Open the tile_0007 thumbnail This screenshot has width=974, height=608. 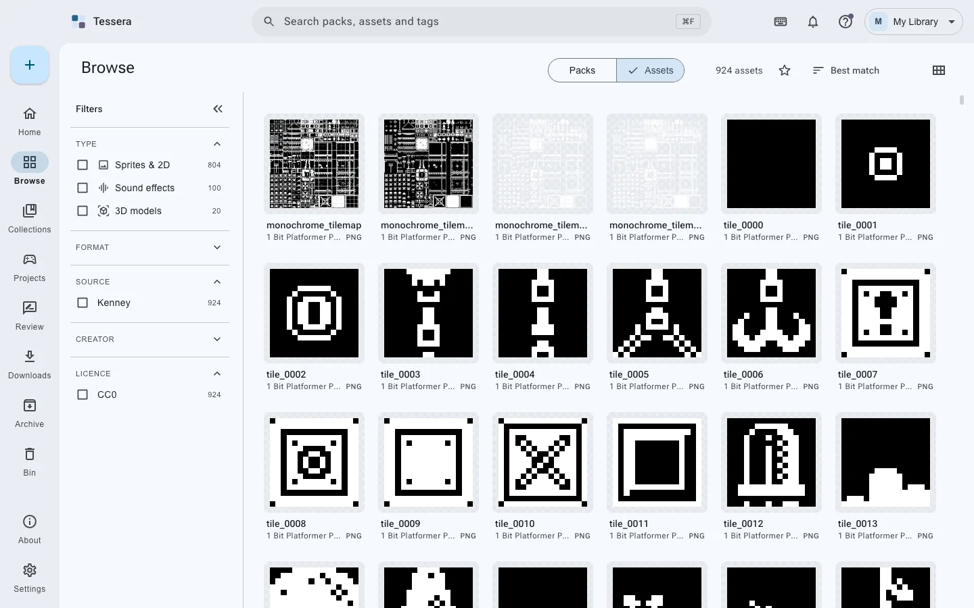click(885, 313)
